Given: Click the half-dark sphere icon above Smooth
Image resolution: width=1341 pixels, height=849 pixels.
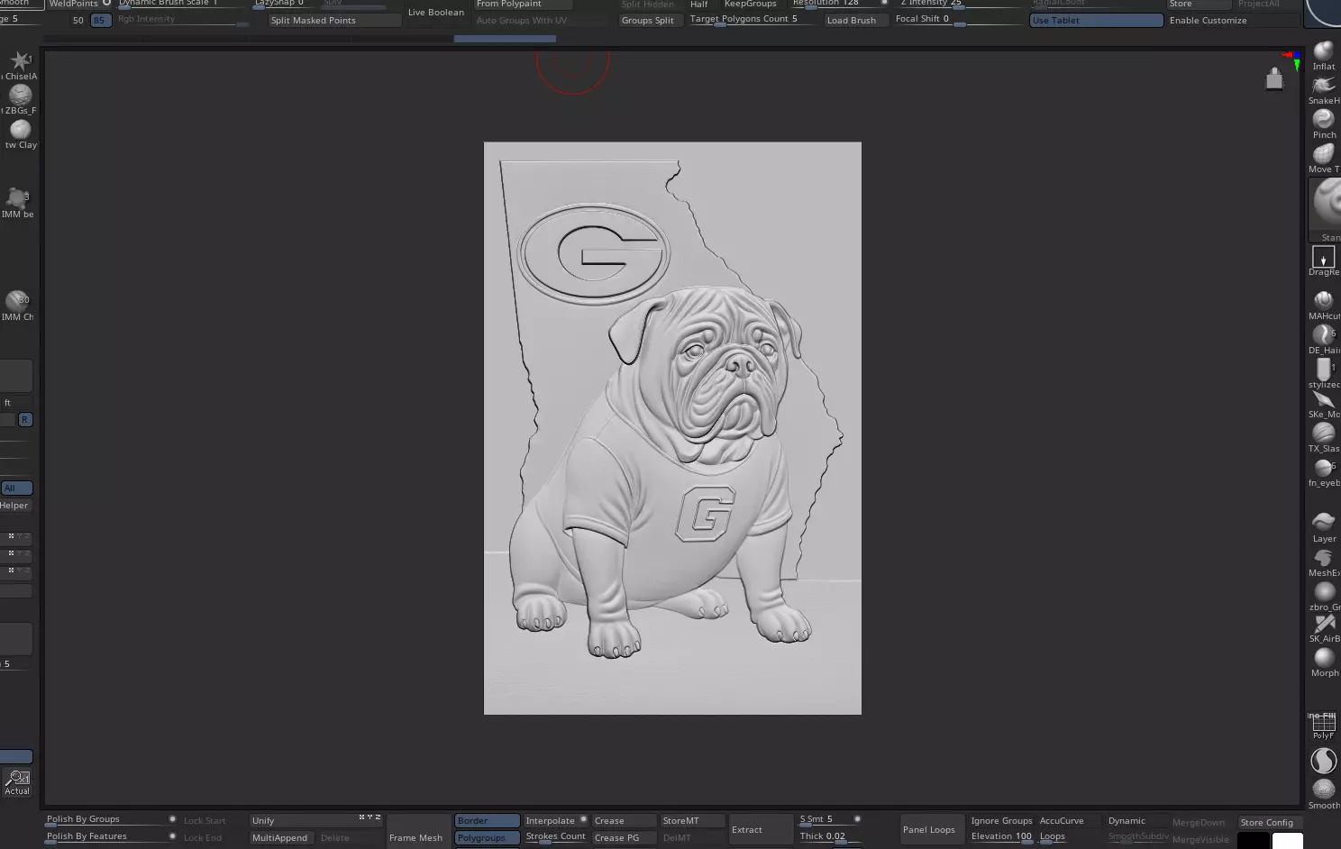Looking at the screenshot, I should (x=1323, y=762).
